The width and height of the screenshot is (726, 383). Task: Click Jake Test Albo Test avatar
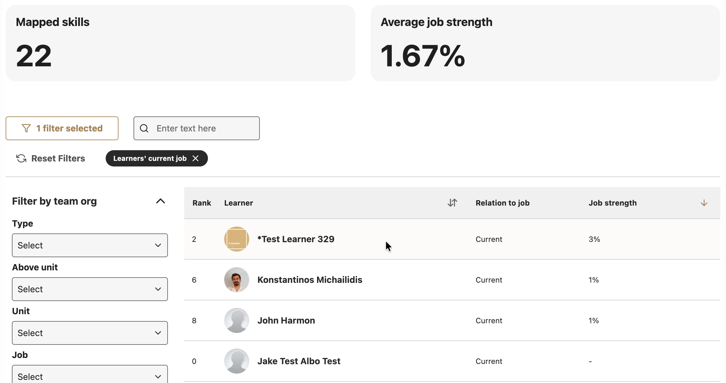[237, 361]
